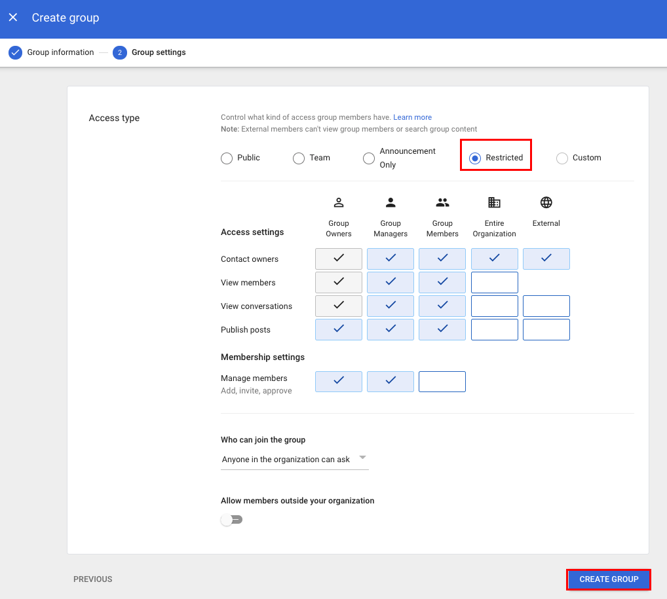Click the step 2 Group settings circle icon

(x=119, y=52)
